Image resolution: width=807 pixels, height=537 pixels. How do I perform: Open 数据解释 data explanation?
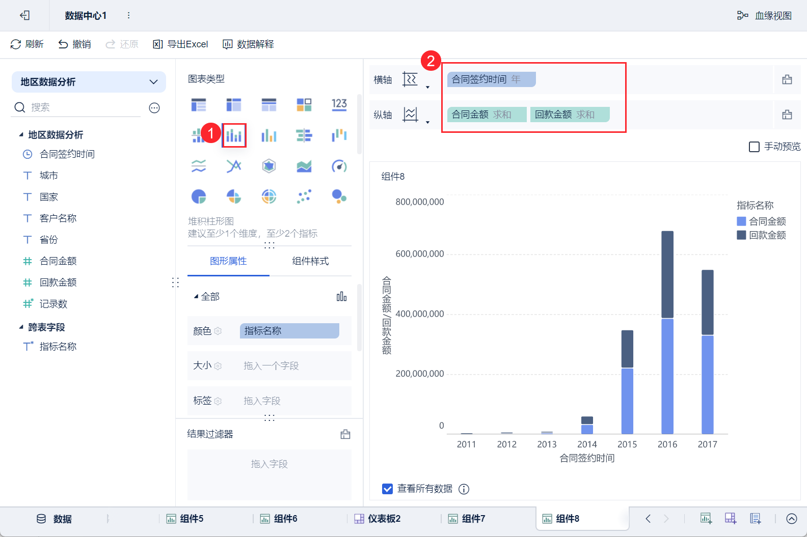(248, 44)
